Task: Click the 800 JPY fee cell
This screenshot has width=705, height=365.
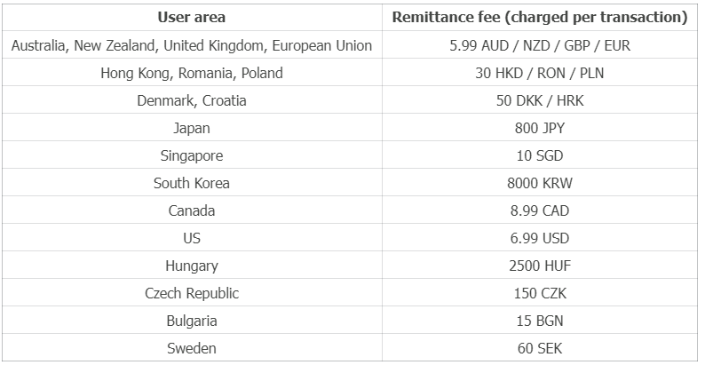Action: pos(540,128)
